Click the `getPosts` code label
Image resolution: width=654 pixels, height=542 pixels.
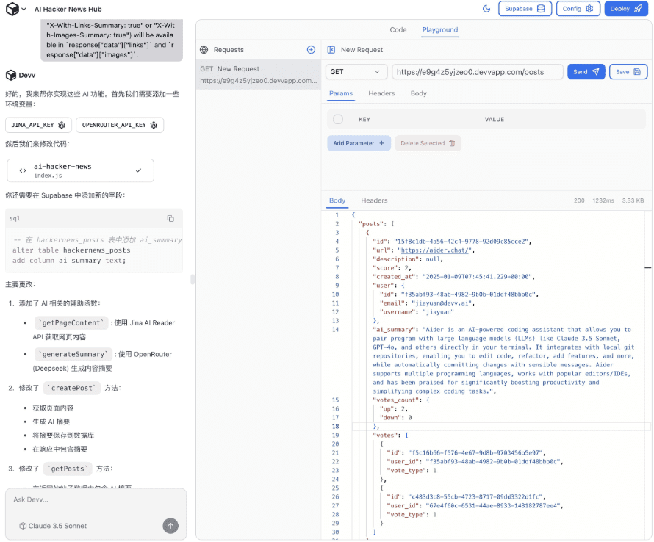tap(69, 469)
